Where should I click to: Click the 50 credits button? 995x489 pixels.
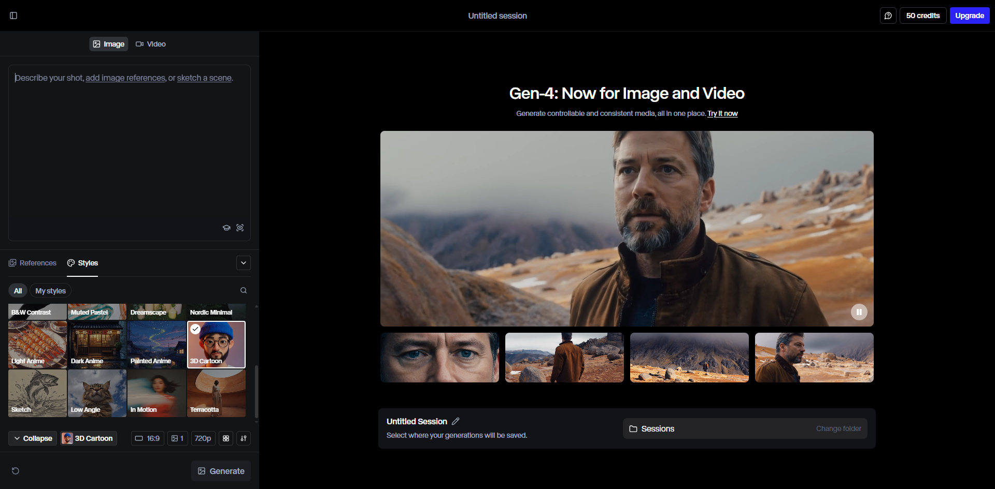tap(922, 16)
